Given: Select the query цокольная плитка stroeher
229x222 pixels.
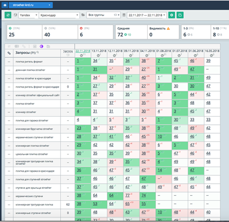Looking at the screenshot, I should (x=31, y=154).
